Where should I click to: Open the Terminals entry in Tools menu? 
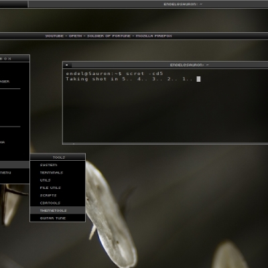tap(58, 172)
